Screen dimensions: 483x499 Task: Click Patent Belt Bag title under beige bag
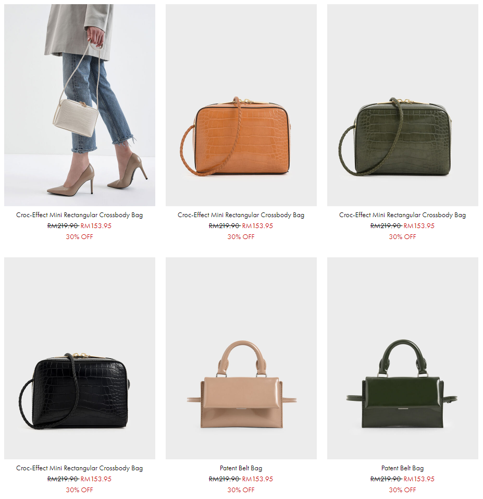point(241,468)
